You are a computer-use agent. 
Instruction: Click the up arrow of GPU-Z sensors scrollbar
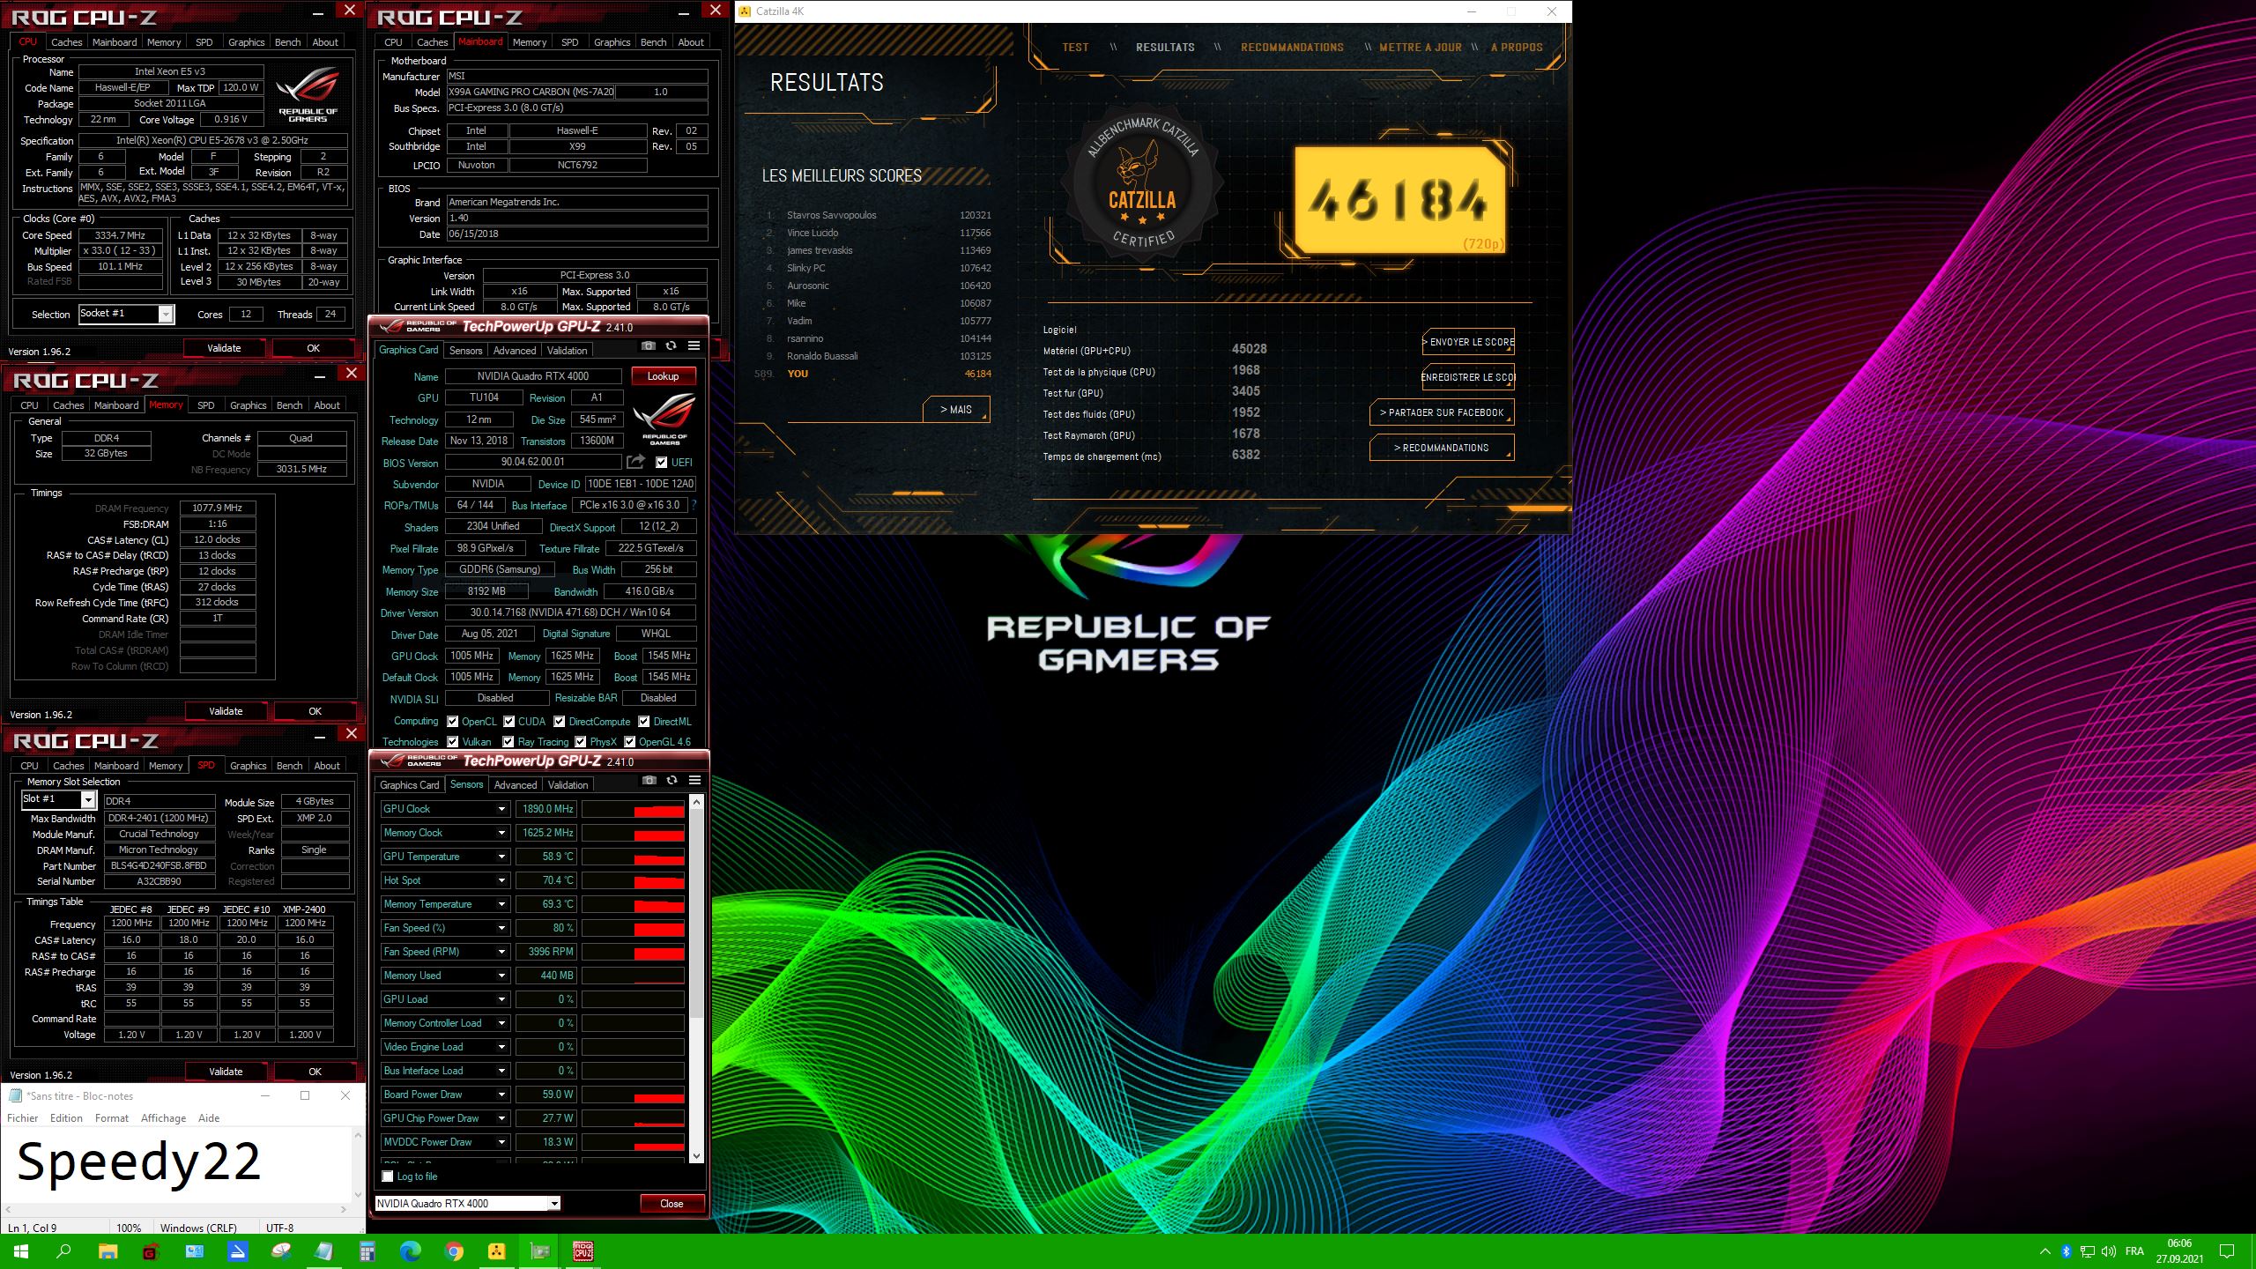[696, 802]
